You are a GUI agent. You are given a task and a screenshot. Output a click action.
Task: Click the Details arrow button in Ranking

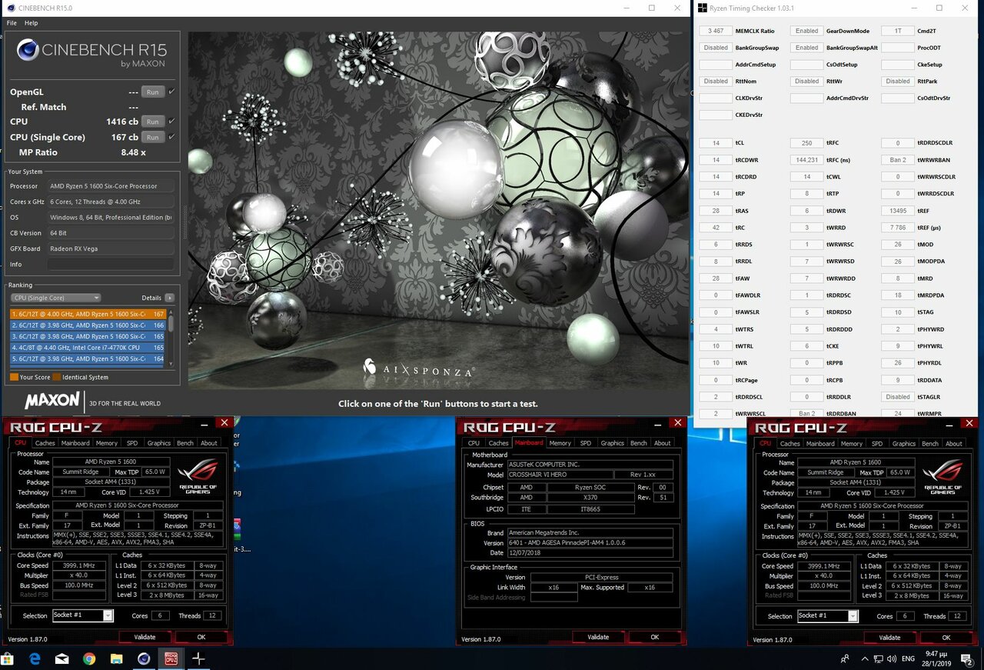coord(169,298)
